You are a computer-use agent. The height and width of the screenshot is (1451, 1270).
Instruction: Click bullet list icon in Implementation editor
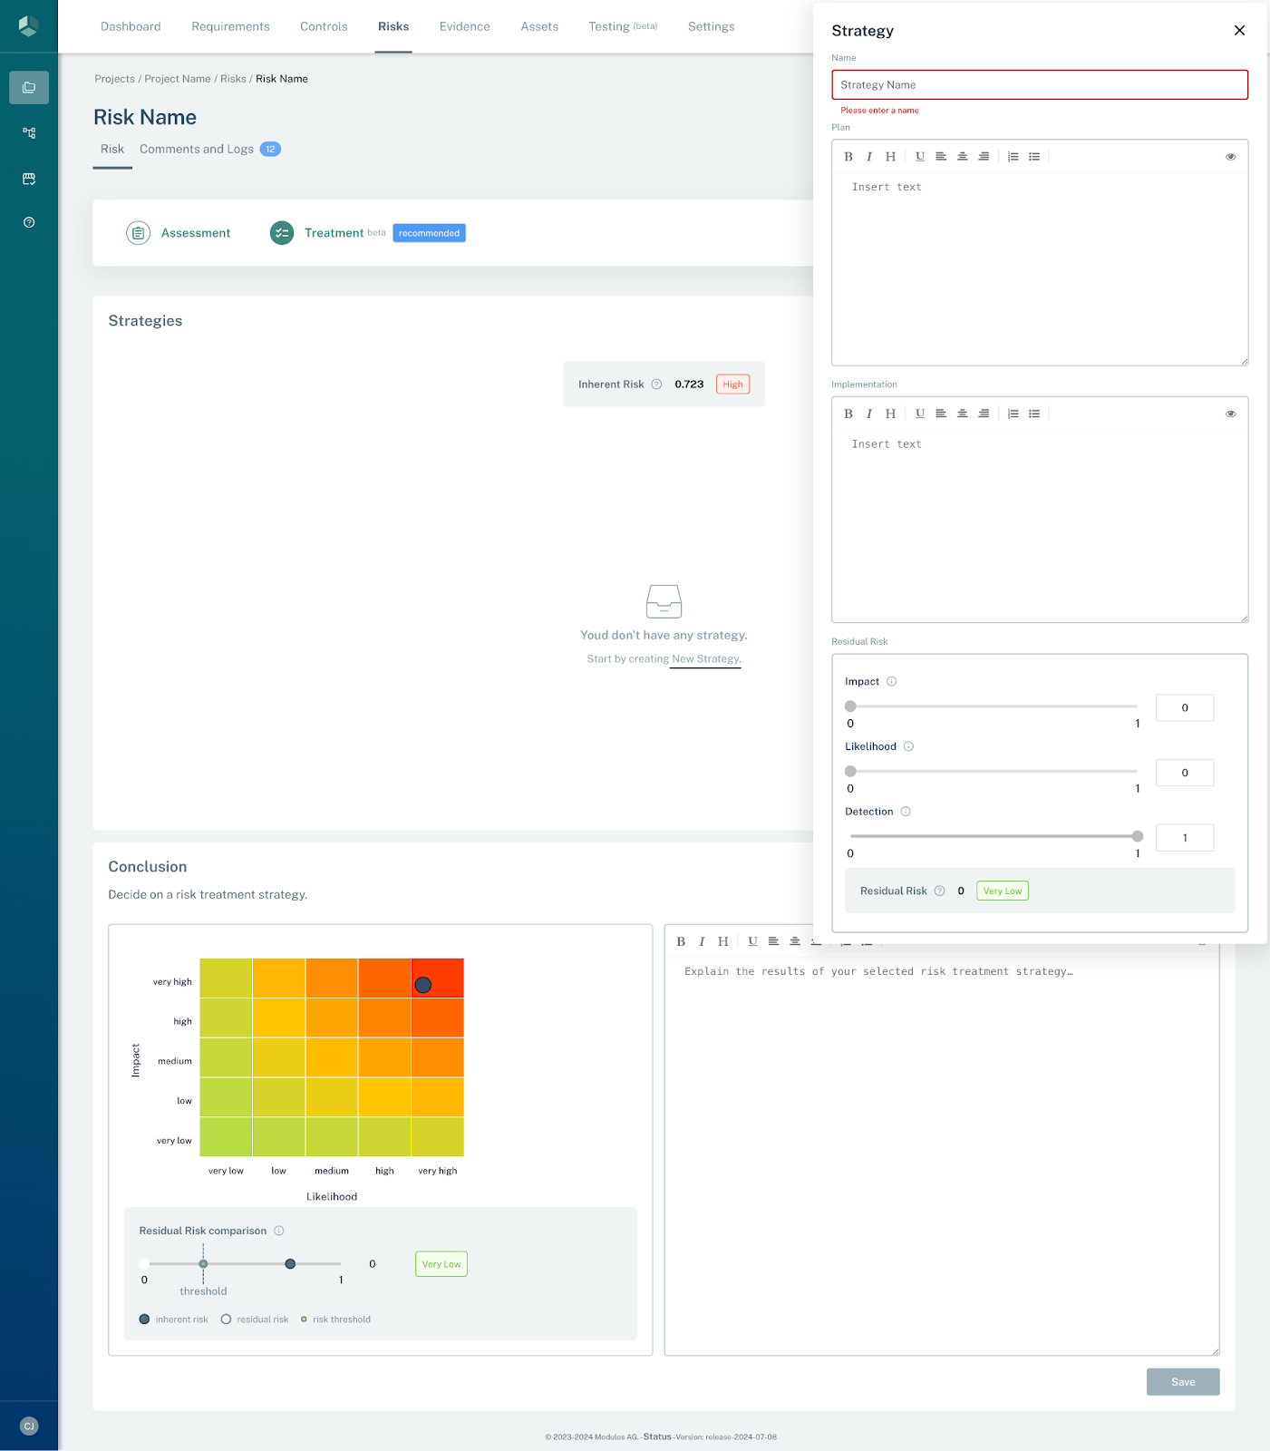pos(1034,414)
